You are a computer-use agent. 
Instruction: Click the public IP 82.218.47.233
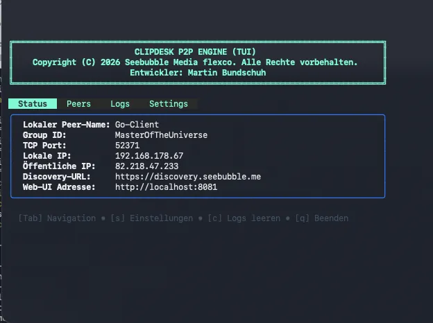[x=146, y=166]
